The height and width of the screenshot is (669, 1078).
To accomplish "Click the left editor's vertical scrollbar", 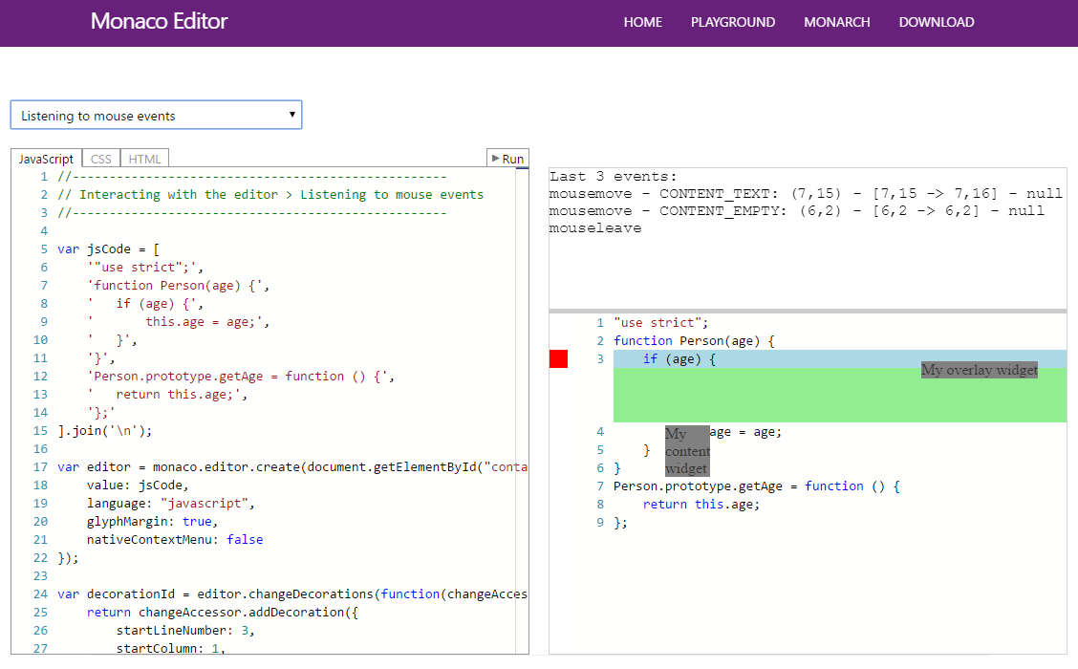I will (x=522, y=410).
